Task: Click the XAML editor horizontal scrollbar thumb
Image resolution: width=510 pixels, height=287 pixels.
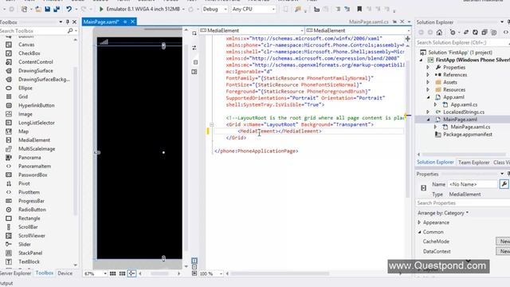Action: (x=280, y=273)
